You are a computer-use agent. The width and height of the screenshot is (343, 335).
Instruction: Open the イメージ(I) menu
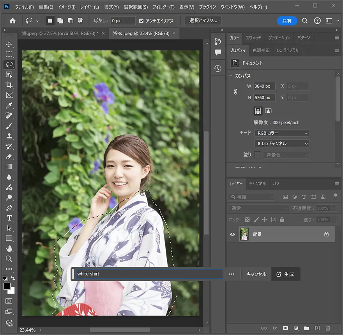[67, 7]
